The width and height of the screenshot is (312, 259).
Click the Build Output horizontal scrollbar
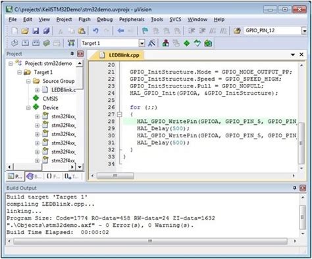point(150,241)
